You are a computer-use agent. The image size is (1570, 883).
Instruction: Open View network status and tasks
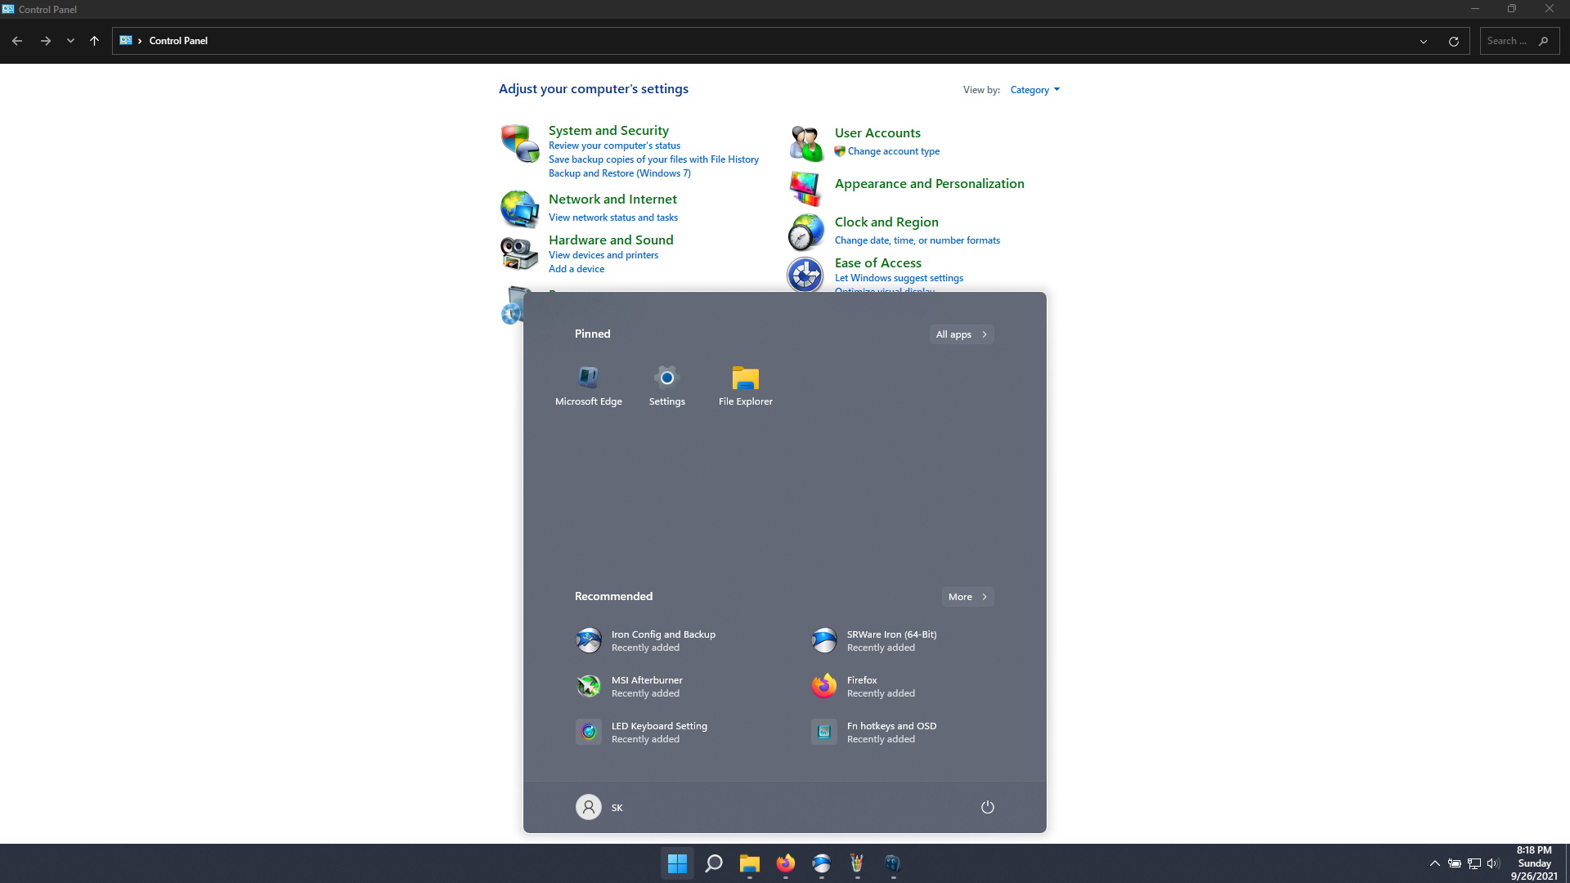pos(613,217)
